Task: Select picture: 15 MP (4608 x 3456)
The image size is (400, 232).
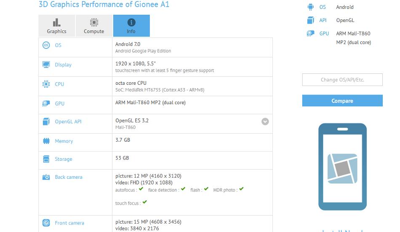Action: (148, 222)
